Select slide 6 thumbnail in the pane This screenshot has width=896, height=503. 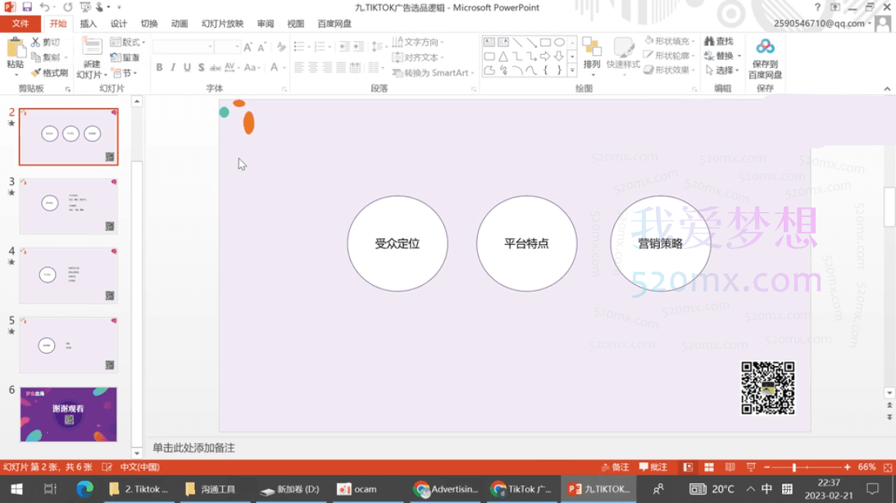(68, 415)
